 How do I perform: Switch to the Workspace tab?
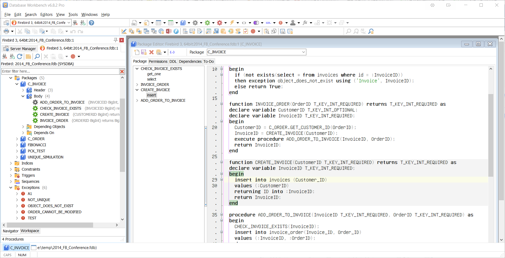[x=30, y=231]
